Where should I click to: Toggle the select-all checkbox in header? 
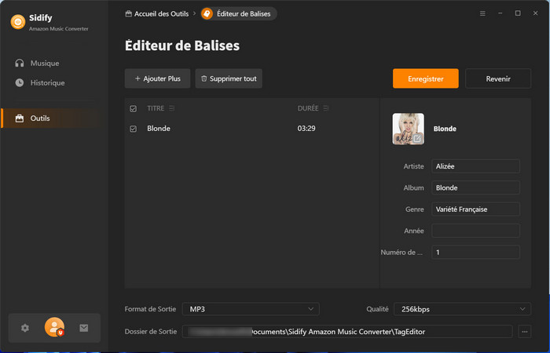(x=133, y=108)
